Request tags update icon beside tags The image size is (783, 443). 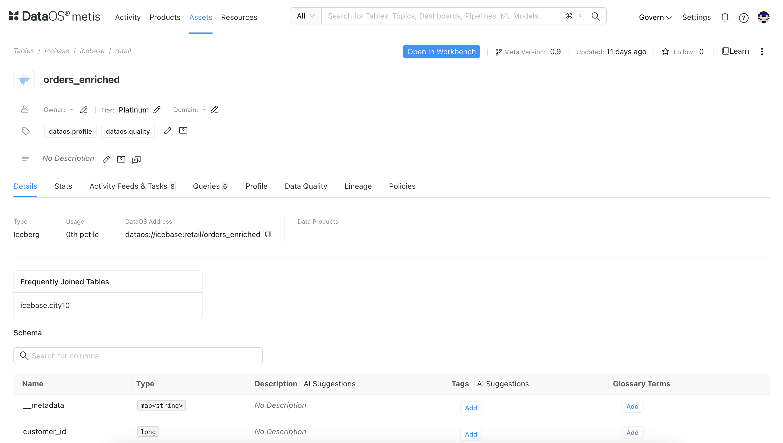(x=183, y=131)
